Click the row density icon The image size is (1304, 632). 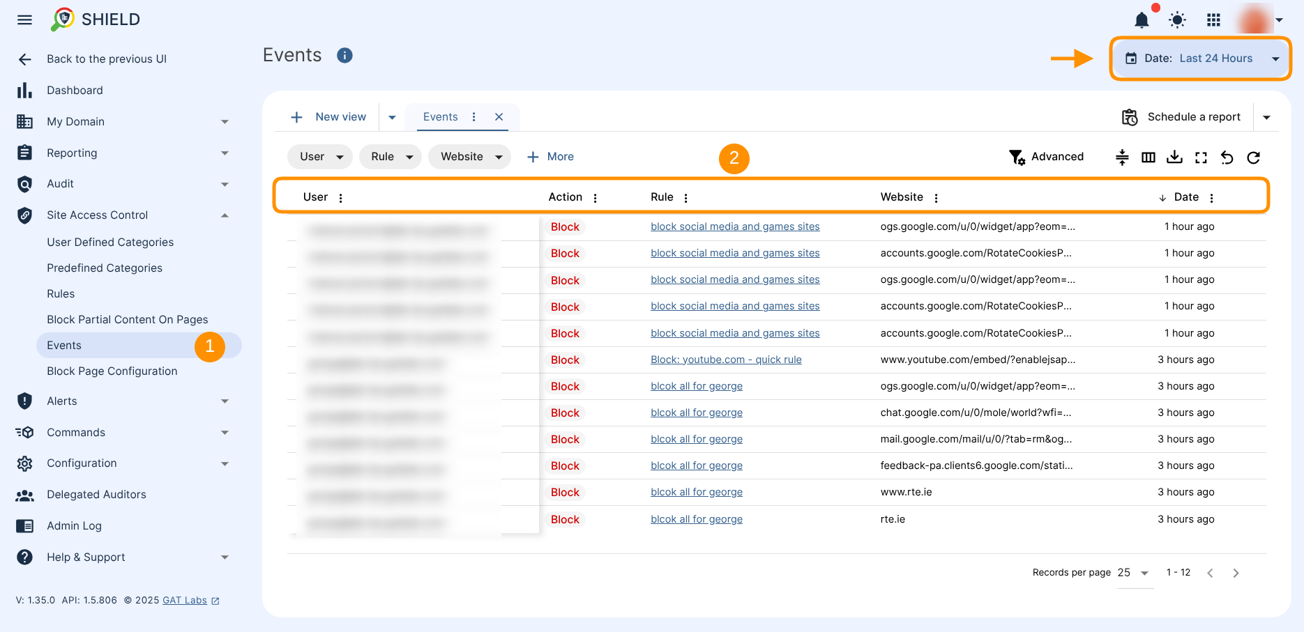tap(1122, 157)
